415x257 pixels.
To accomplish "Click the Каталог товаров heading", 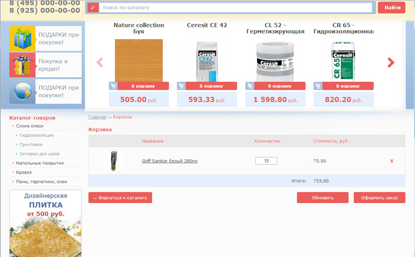I will tap(32, 118).
